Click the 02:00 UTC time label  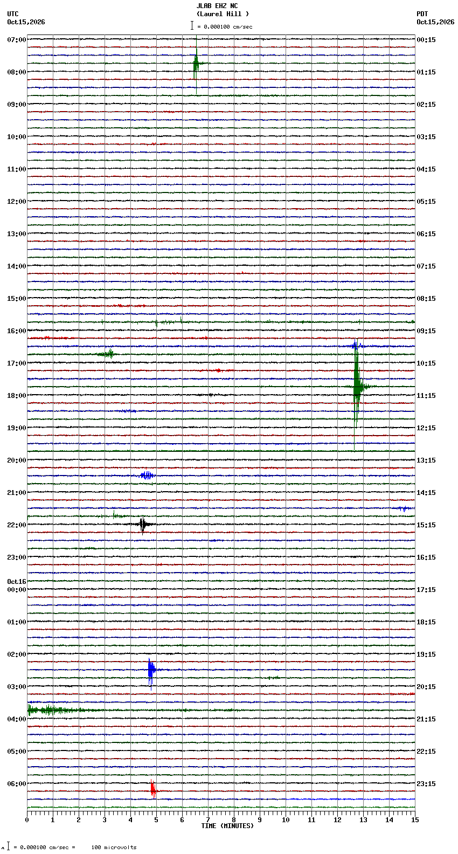17,655
